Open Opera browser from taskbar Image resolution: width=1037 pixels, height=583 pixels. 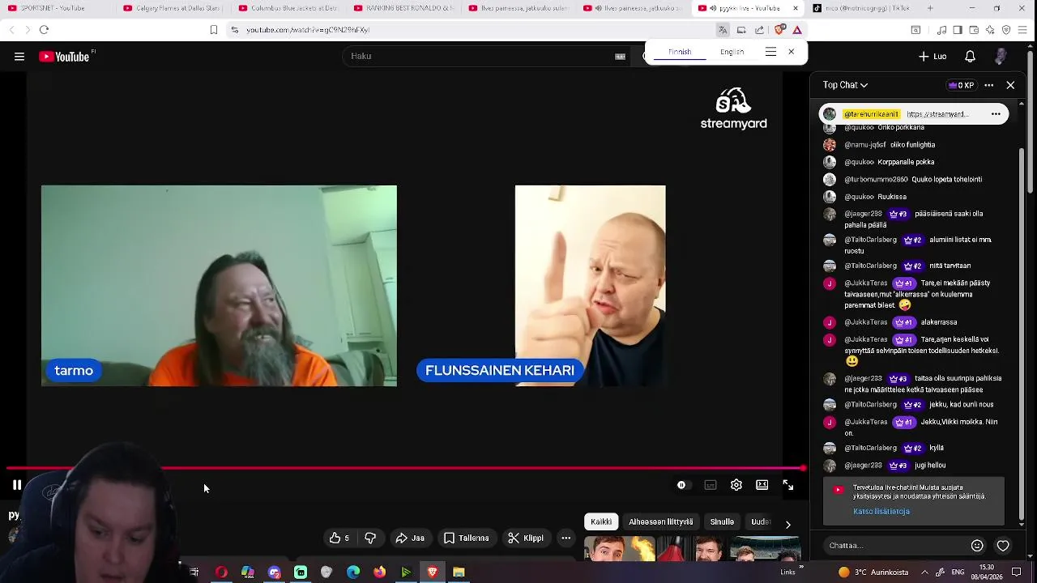click(x=221, y=572)
